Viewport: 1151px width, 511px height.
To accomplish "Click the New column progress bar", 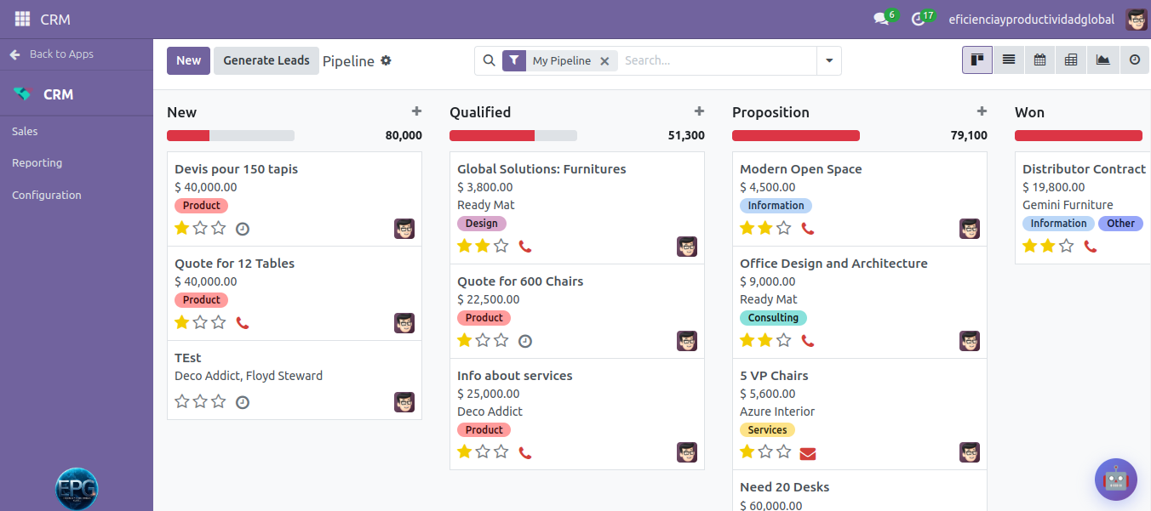I will click(231, 135).
